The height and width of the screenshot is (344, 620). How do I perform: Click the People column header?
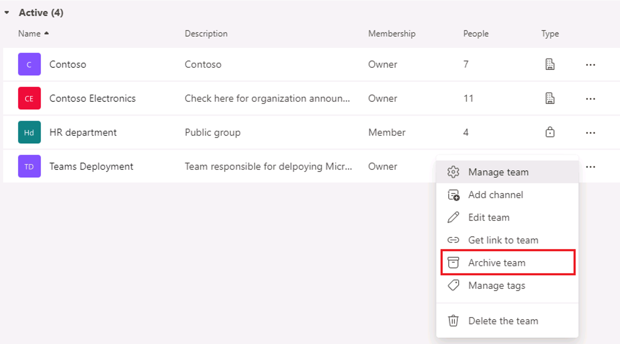[x=476, y=34]
